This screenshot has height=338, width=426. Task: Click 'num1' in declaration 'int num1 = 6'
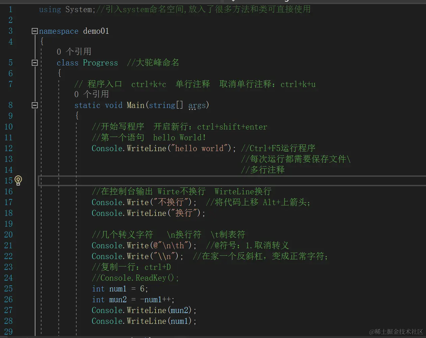(118, 289)
